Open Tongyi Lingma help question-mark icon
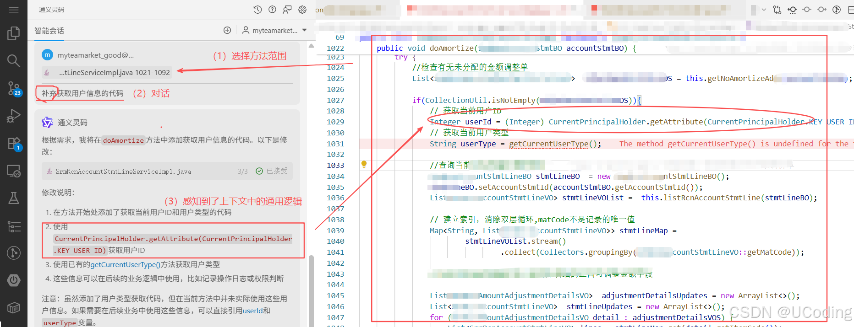854x327 pixels. (x=273, y=10)
